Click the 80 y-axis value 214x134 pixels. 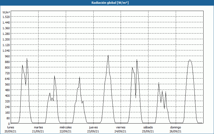8,118
